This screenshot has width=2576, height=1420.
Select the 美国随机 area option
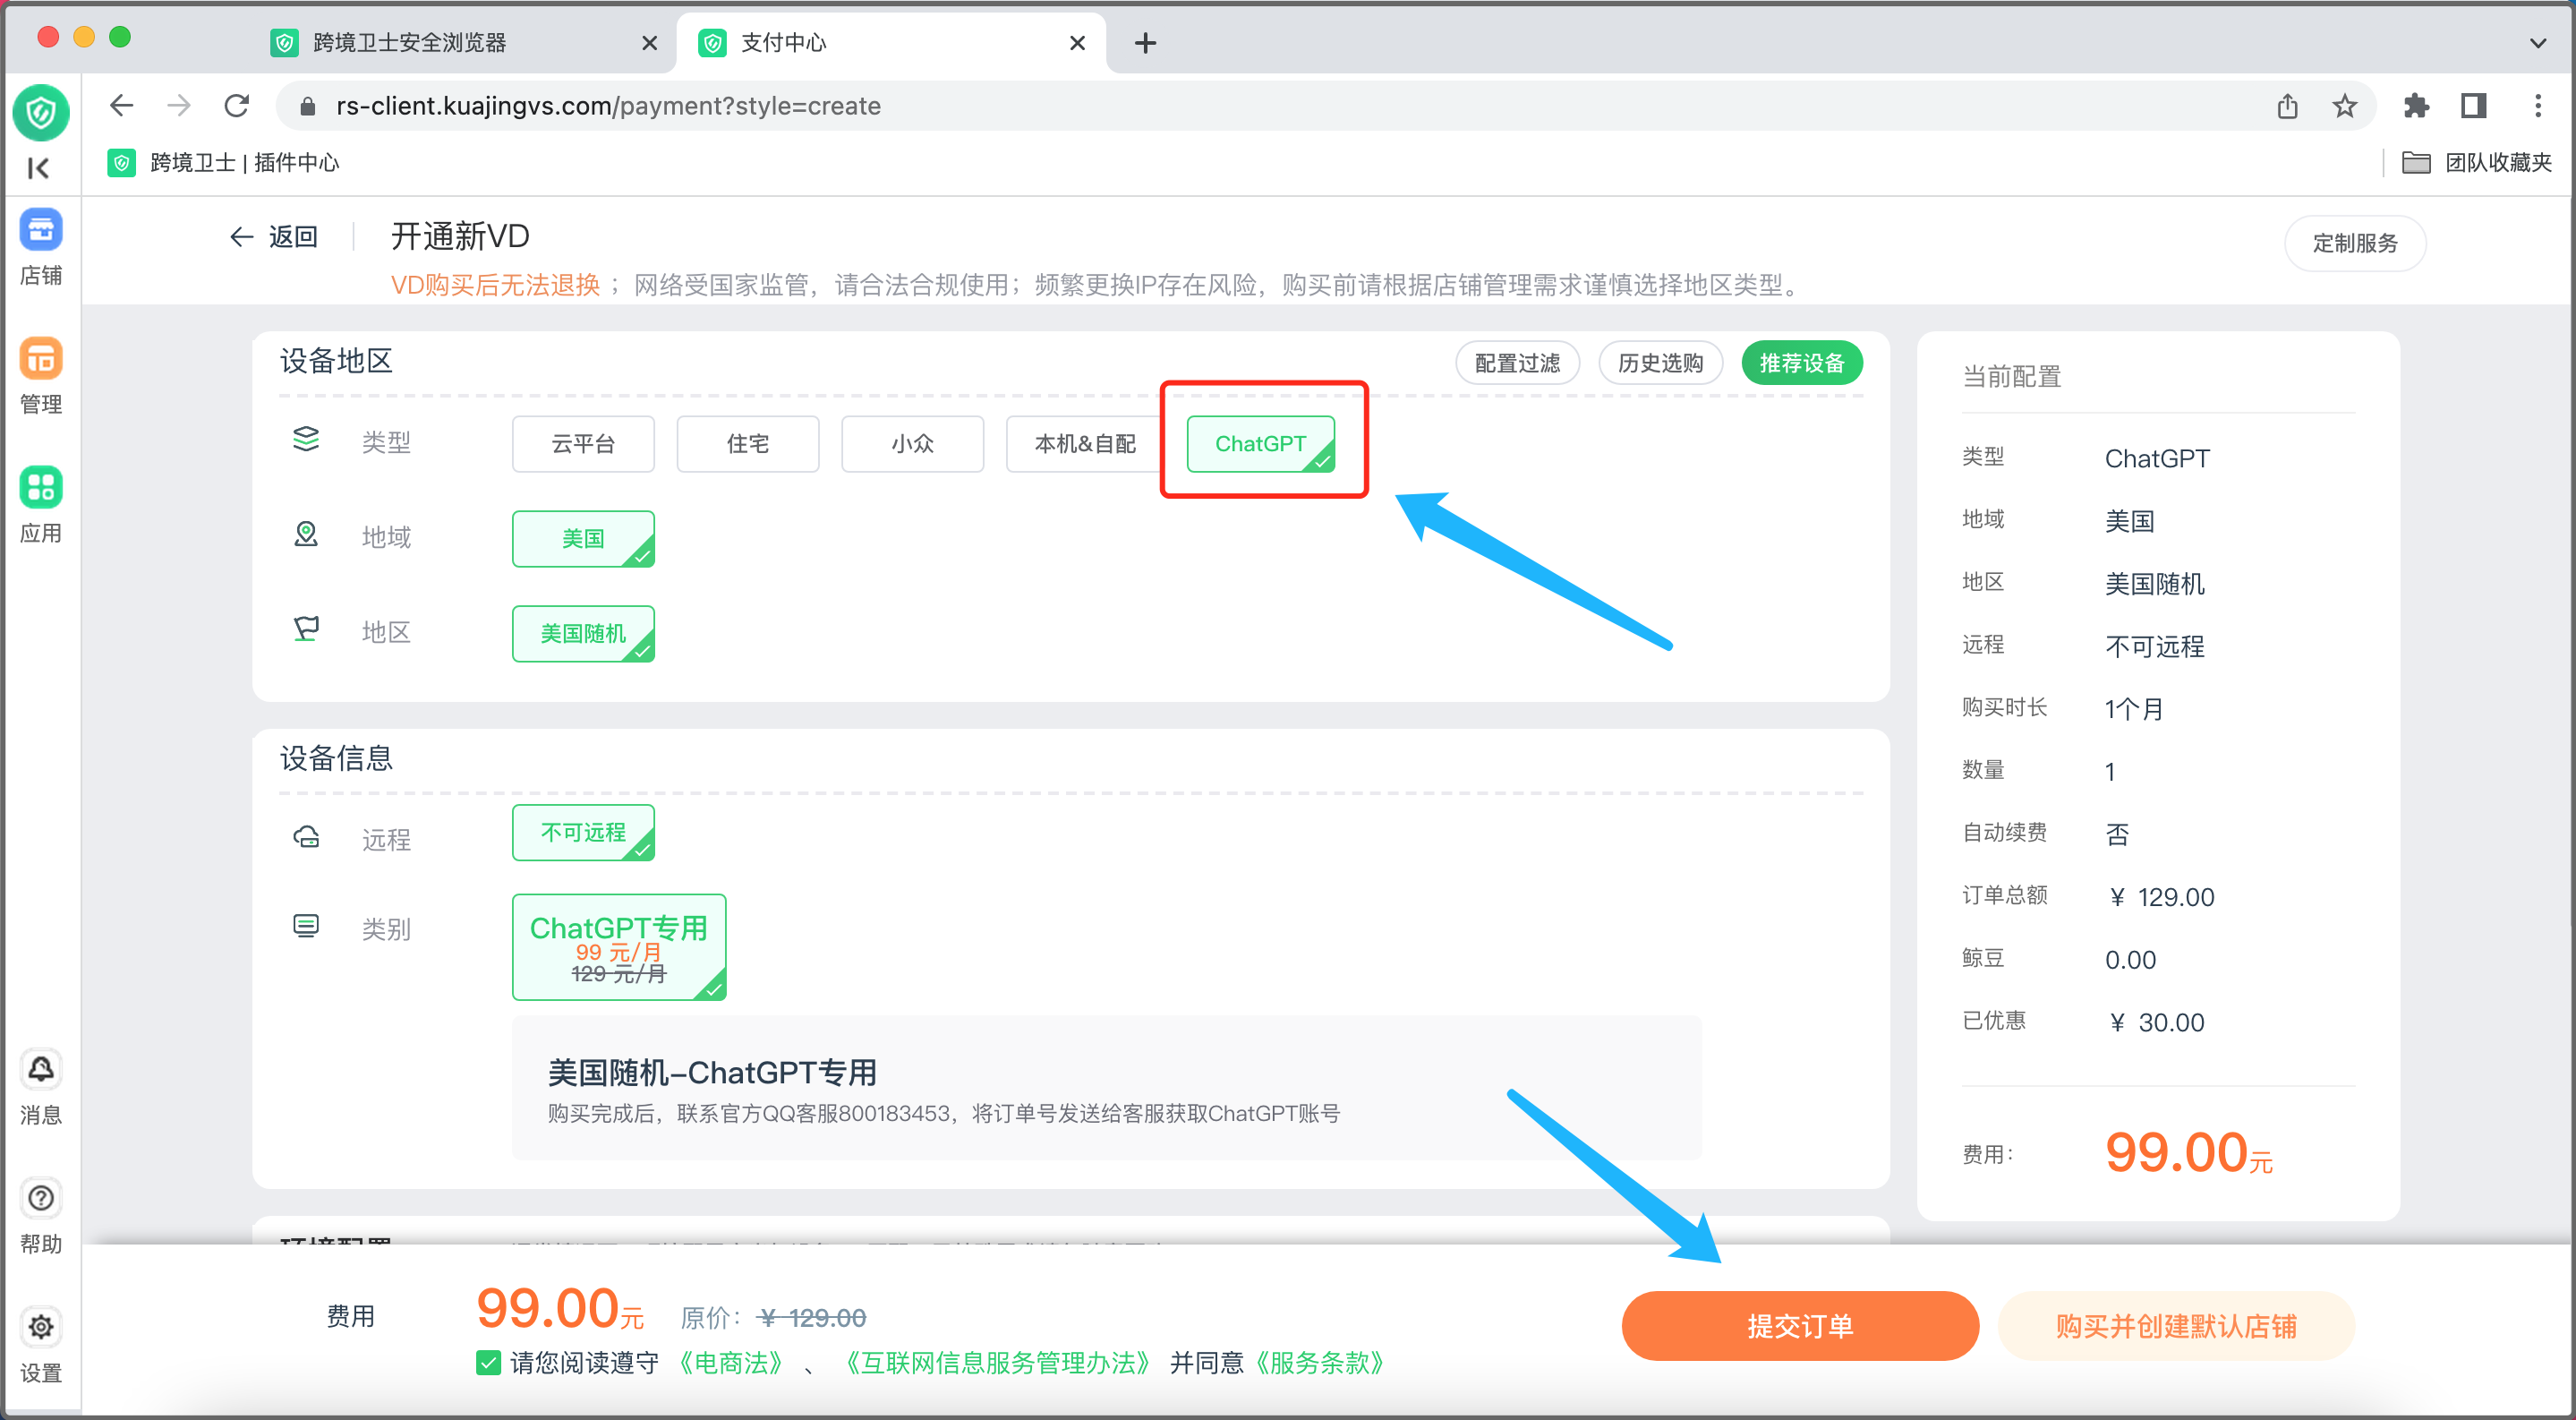tap(583, 634)
